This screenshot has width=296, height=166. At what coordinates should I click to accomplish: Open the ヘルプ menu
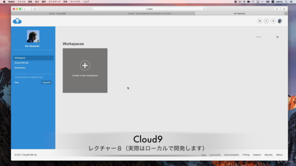tap(86, 2)
